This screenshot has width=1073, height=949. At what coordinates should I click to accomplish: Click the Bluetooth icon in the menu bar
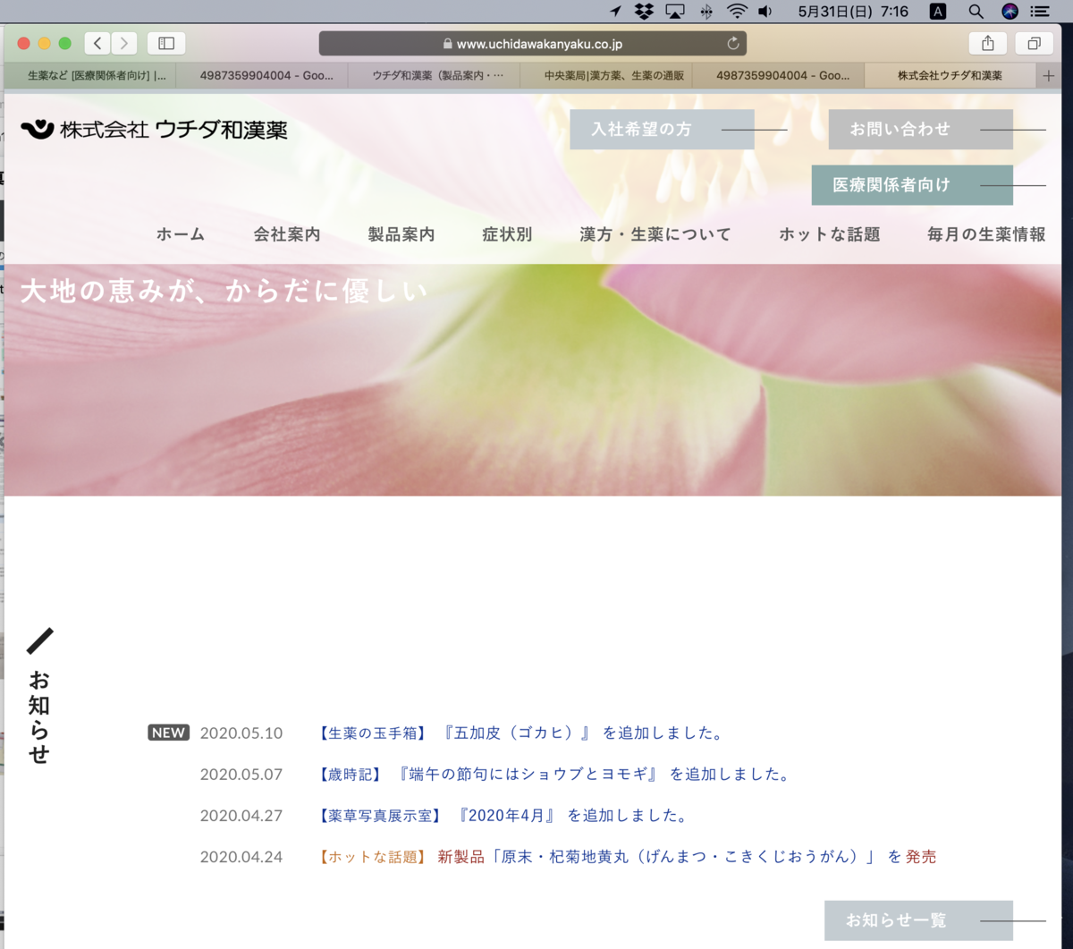[705, 12]
